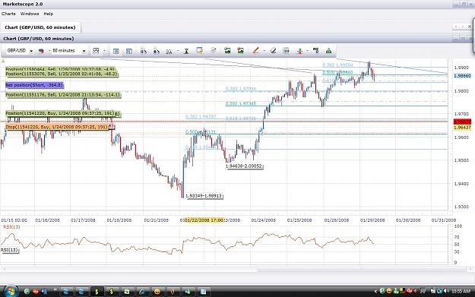The width and height of the screenshot is (475, 297).
Task: Click the red price tag on the axis
Action: [462, 122]
